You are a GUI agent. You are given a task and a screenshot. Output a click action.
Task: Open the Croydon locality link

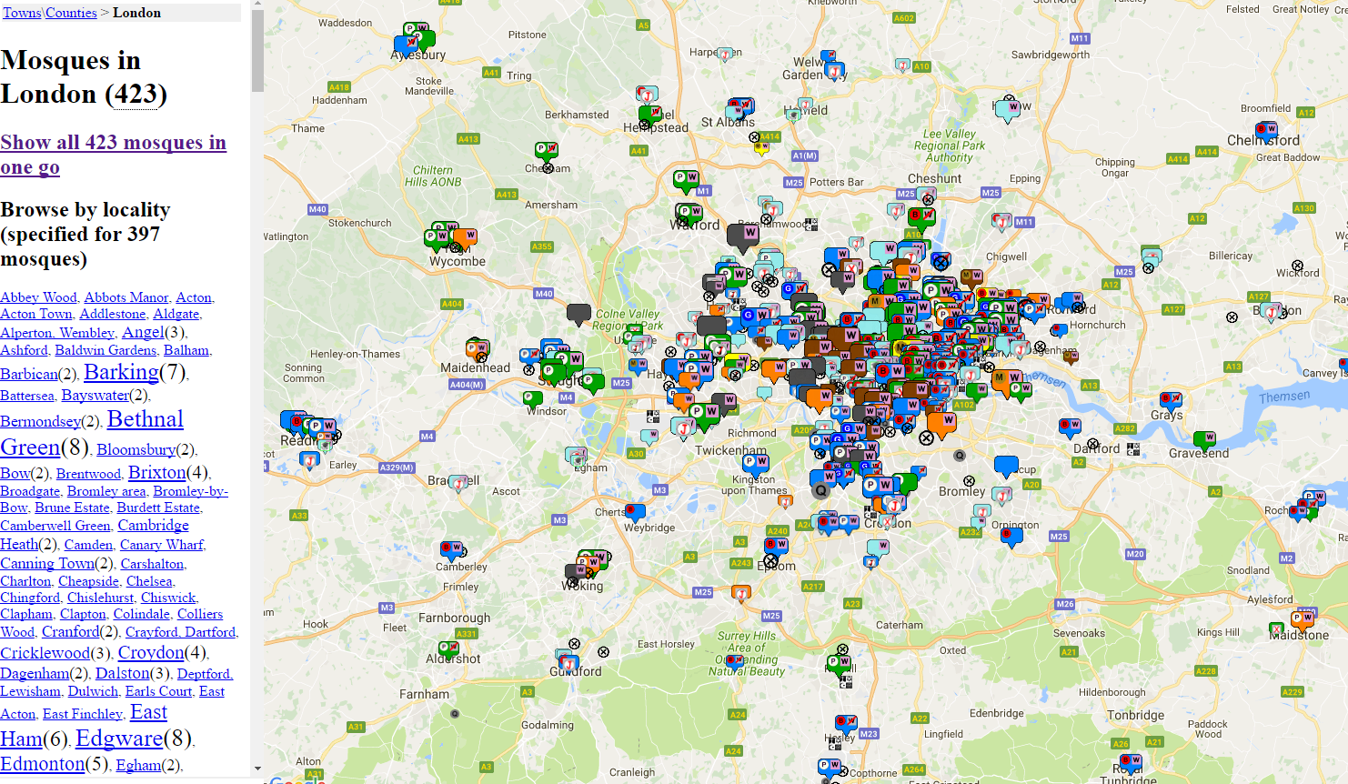click(x=150, y=652)
